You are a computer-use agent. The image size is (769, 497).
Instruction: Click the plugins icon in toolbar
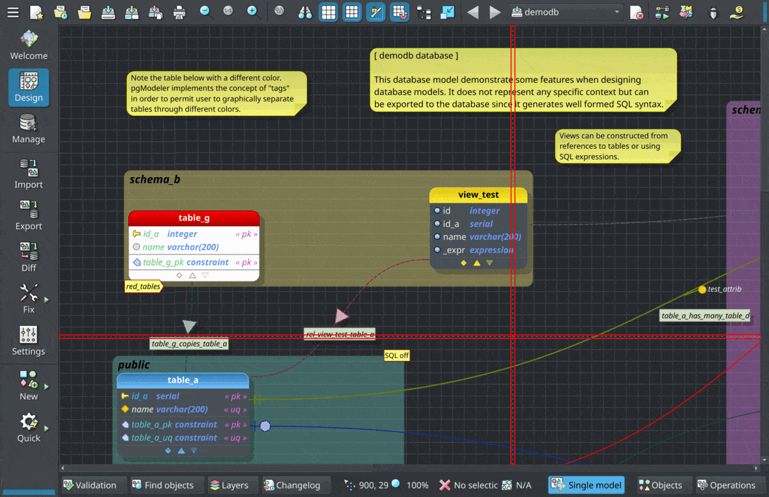686,12
